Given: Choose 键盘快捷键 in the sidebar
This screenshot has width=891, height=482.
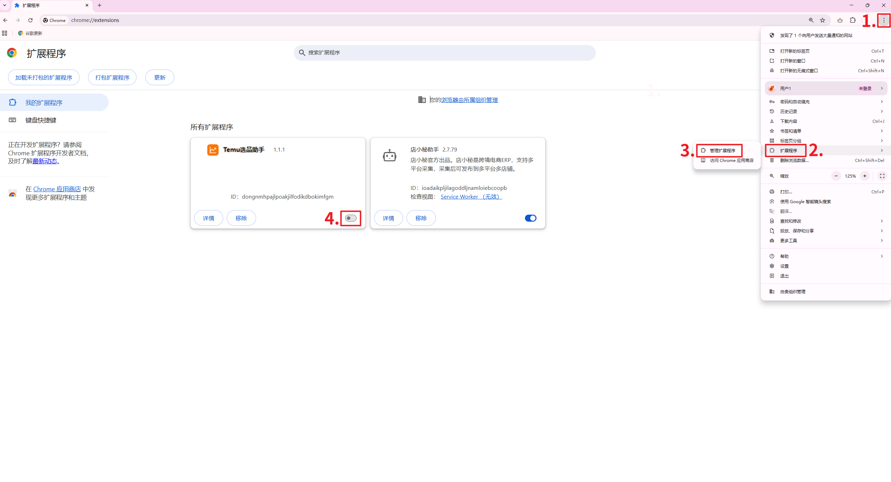Looking at the screenshot, I should (41, 120).
